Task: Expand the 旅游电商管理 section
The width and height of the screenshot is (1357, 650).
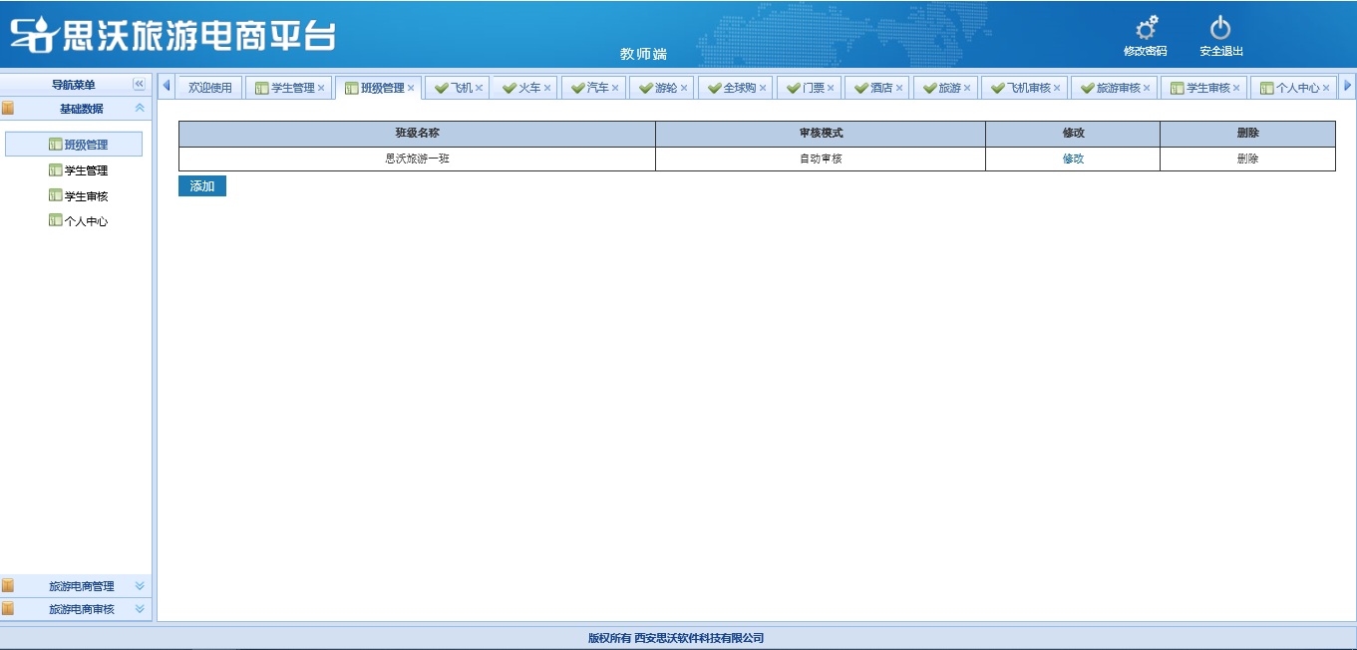Action: tap(140, 586)
